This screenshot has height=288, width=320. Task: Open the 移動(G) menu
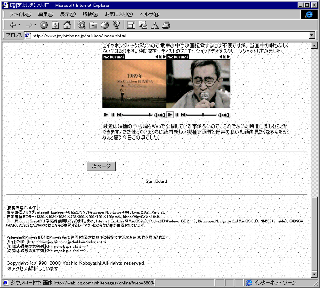[x=90, y=14]
